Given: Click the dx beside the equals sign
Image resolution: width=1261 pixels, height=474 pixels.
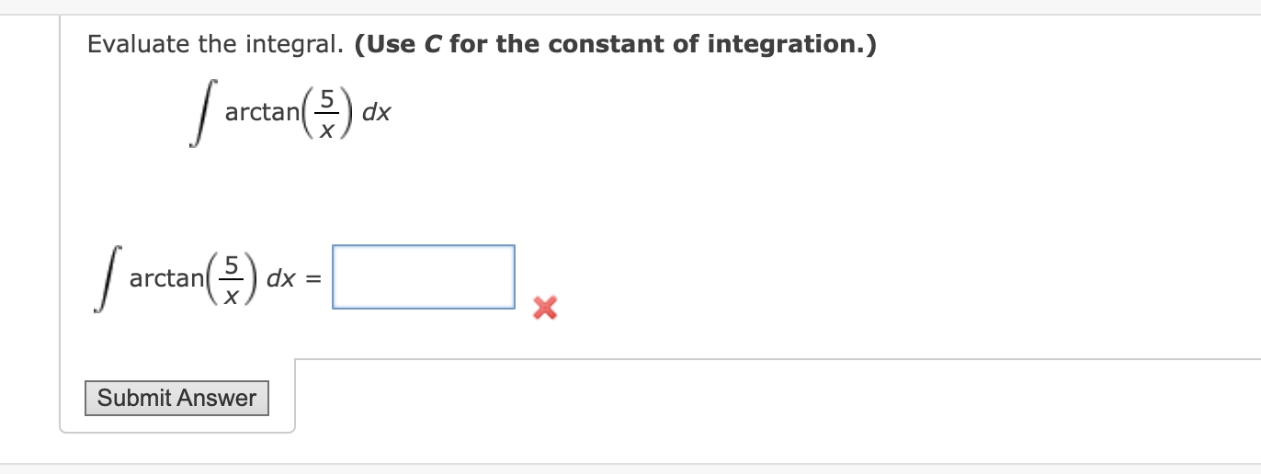Looking at the screenshot, I should 281,277.
